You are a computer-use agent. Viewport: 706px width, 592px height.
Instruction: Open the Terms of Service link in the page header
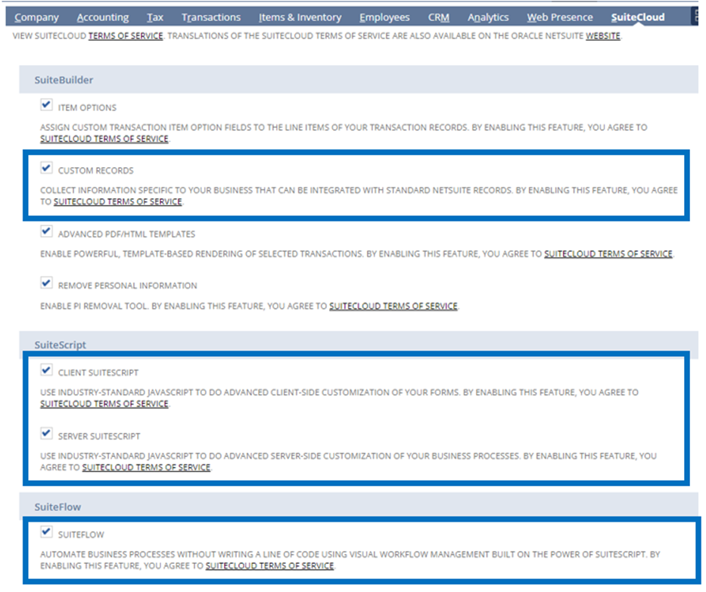click(x=126, y=36)
